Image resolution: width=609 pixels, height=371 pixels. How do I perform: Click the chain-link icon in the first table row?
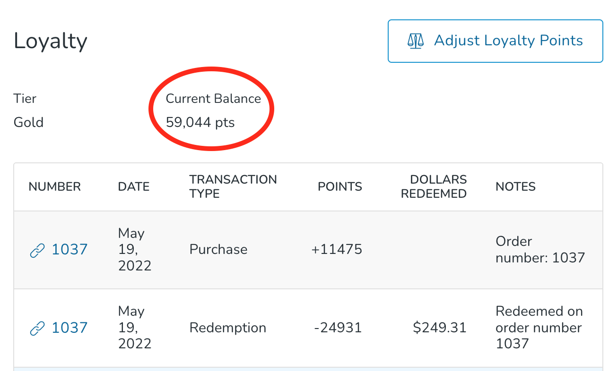pos(36,250)
